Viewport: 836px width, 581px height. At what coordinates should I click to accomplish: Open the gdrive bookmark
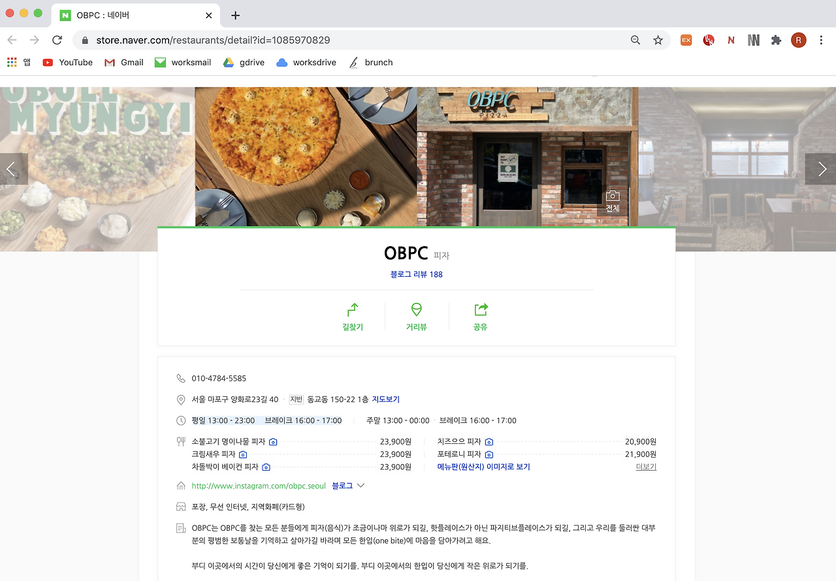point(243,62)
